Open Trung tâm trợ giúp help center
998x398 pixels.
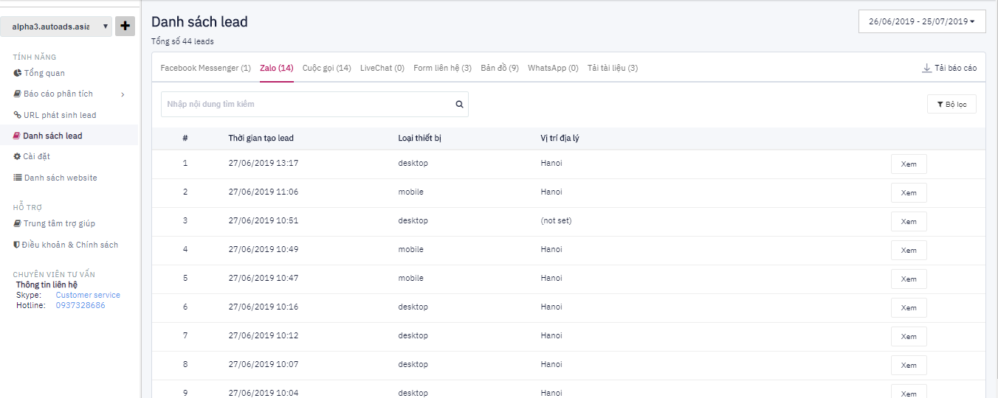(x=58, y=223)
